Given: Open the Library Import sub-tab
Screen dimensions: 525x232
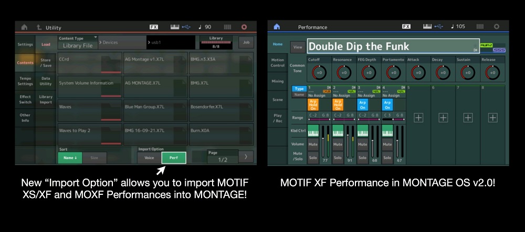Looking at the screenshot, I should tap(46, 100).
